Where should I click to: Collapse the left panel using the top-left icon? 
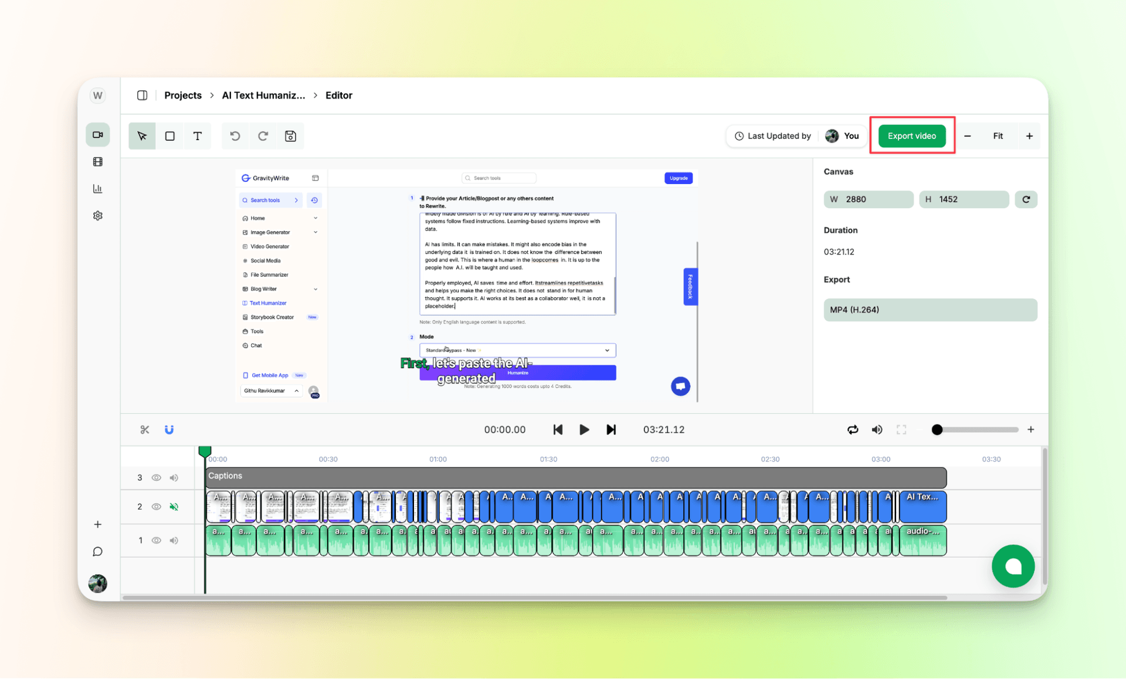(141, 95)
